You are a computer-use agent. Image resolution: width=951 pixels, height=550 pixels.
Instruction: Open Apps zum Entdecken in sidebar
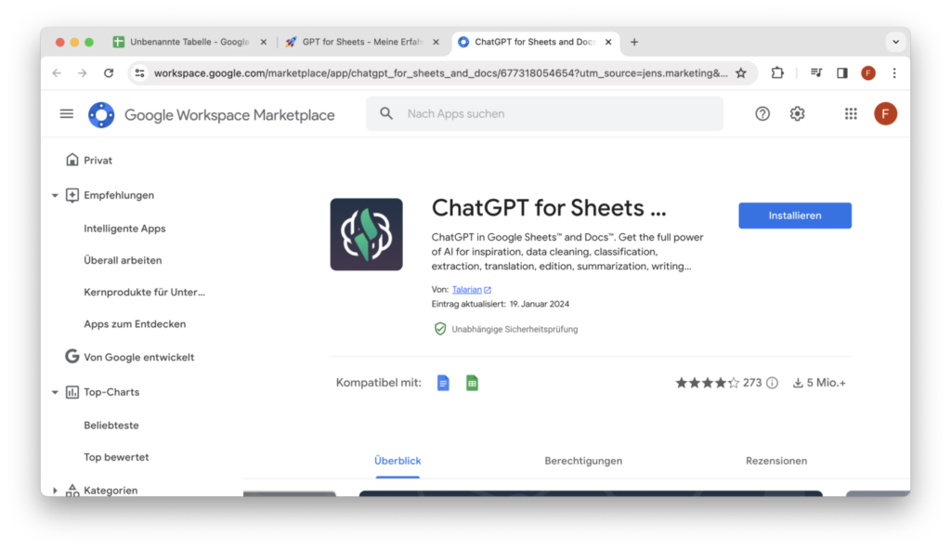click(135, 323)
